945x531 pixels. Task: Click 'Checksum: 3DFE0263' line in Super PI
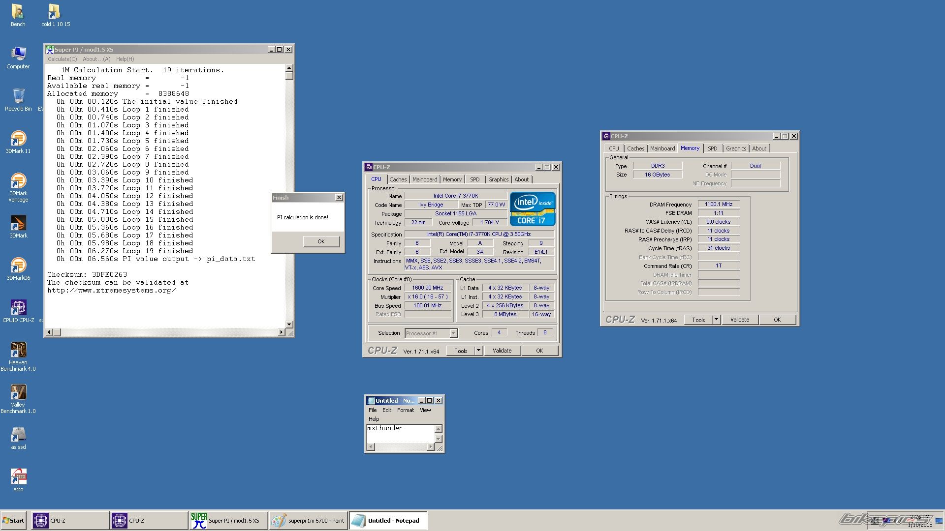point(87,275)
